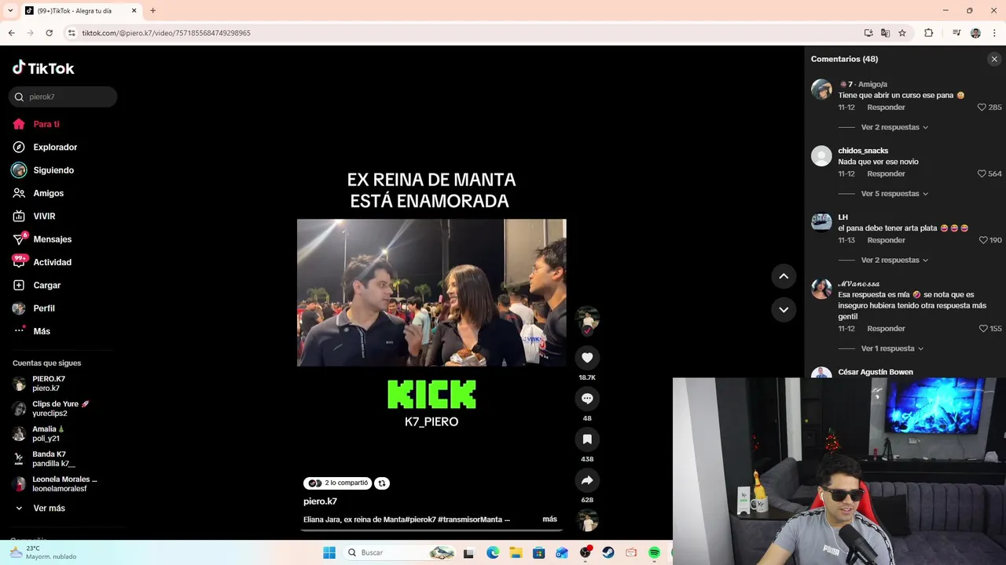Open Chrome profile avatar
This screenshot has height=565, width=1006.
pyautogui.click(x=975, y=33)
